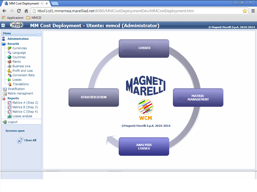257x192 pixels.
Task: Click the Matrix managment grid icon
Action: point(5,93)
